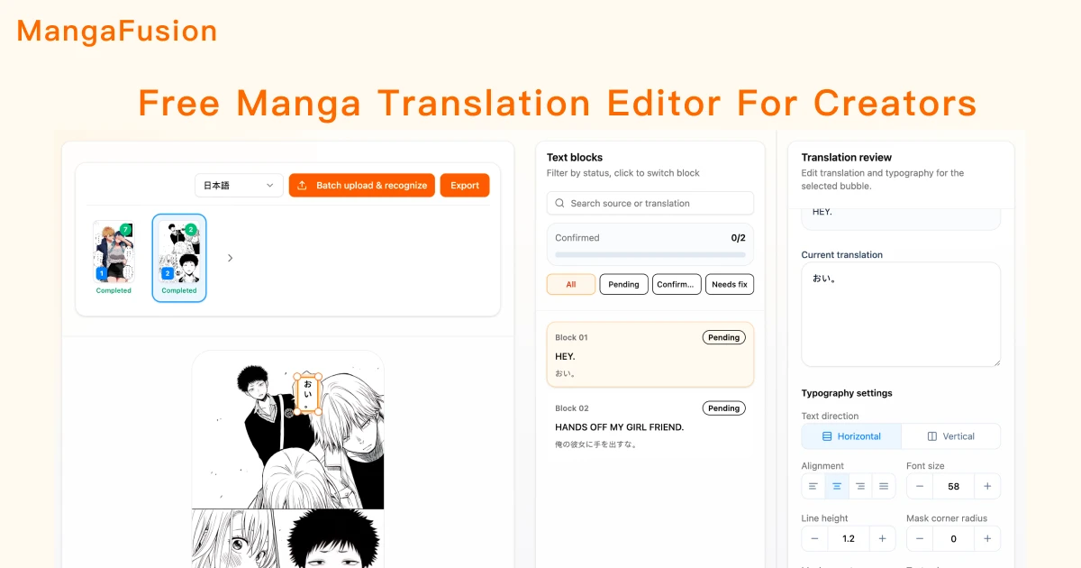Set text direction to Vertical
1081x568 pixels.
click(x=951, y=436)
